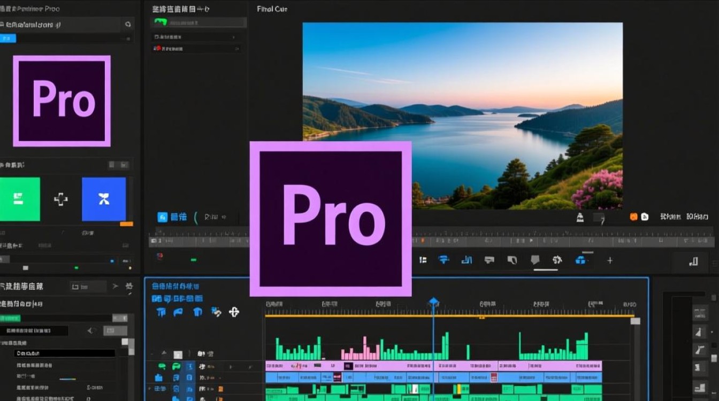Click the circular refresh icon in the Premiere Pro header
The height and width of the screenshot is (401, 719).
[128, 24]
